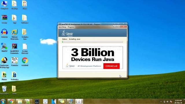
Task: Click the power/network tray icon
Action: click(x=164, y=101)
